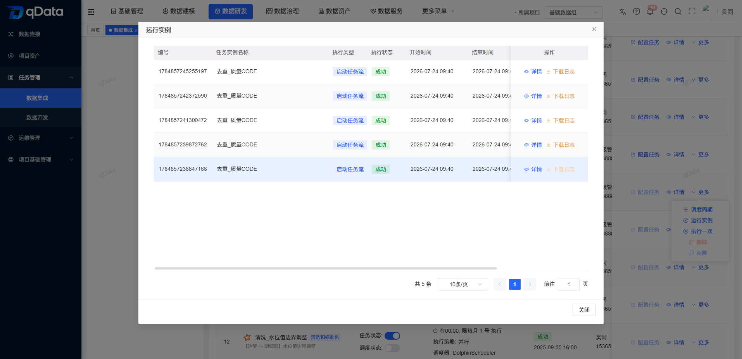Open 项目资产 in sidebar
The image size is (742, 359).
[x=41, y=56]
